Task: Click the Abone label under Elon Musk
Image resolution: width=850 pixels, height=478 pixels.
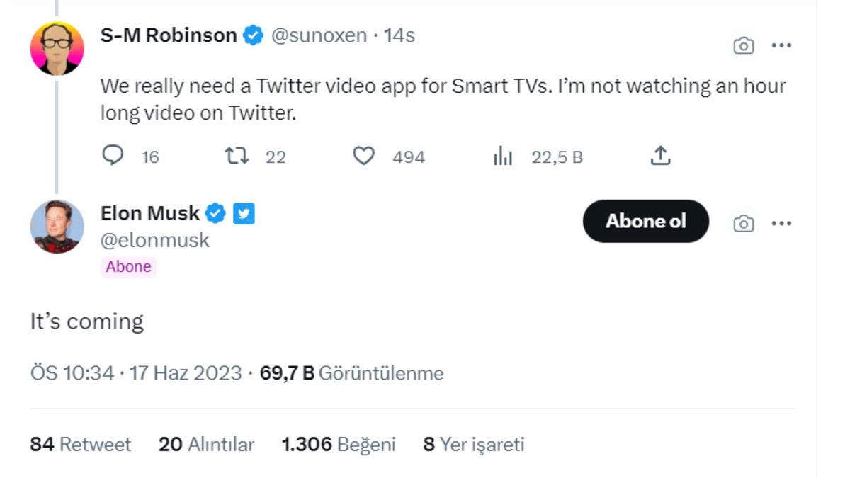Action: click(x=128, y=266)
